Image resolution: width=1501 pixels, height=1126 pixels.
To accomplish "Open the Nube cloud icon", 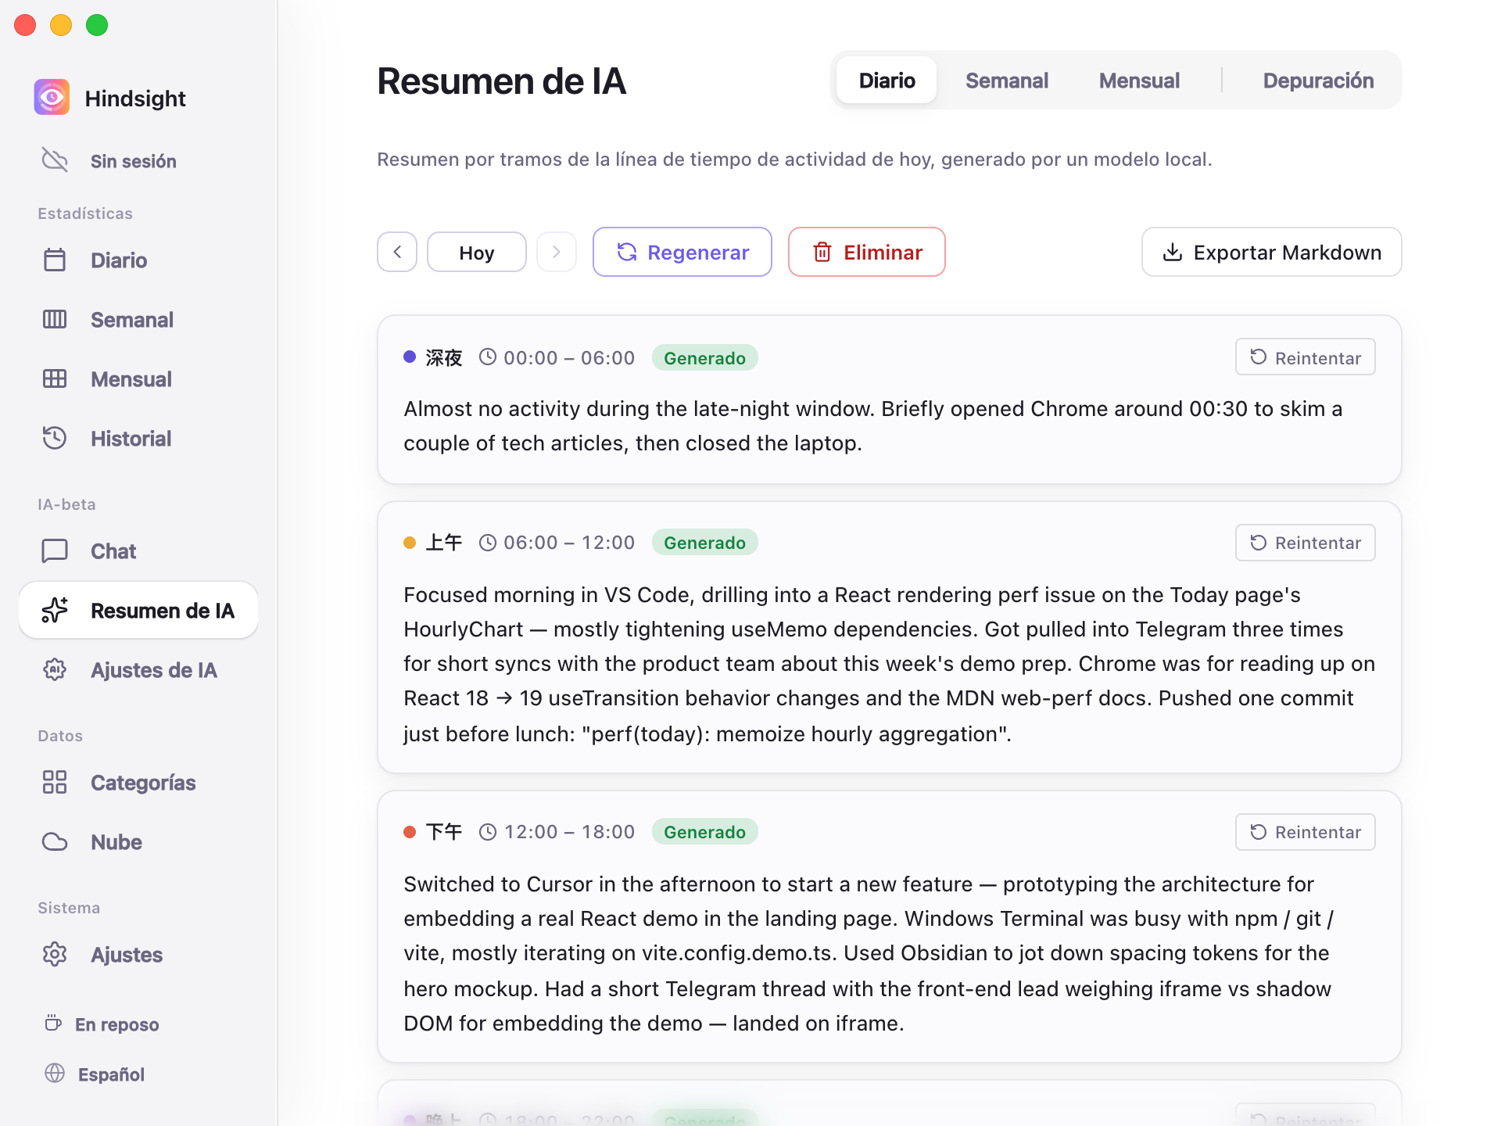I will [55, 841].
